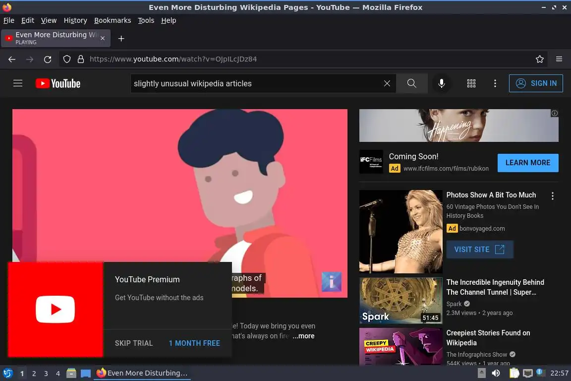Submit search with magnifier button
The image size is (571, 381).
pyautogui.click(x=411, y=83)
